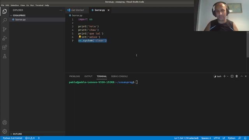Click line number 7 in gutter

click(73, 40)
